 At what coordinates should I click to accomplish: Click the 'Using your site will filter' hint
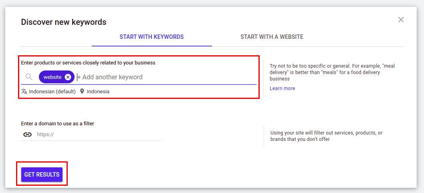click(x=326, y=136)
